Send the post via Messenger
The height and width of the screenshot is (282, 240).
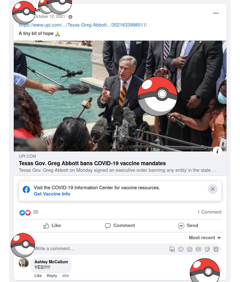(188, 225)
